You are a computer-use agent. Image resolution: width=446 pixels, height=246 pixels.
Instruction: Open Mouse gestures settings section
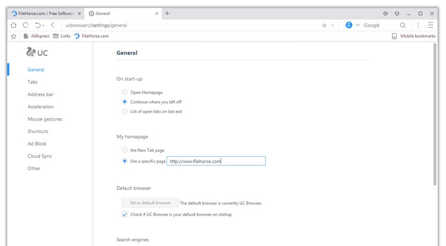tap(45, 119)
